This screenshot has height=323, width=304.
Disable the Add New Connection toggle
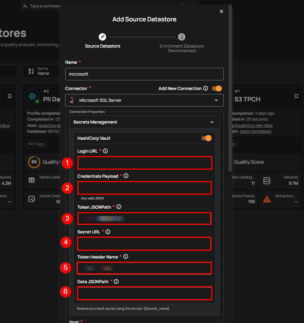click(x=217, y=88)
